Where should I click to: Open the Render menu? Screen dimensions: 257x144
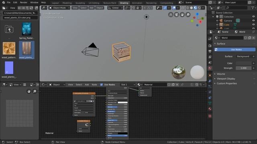point(24,2)
